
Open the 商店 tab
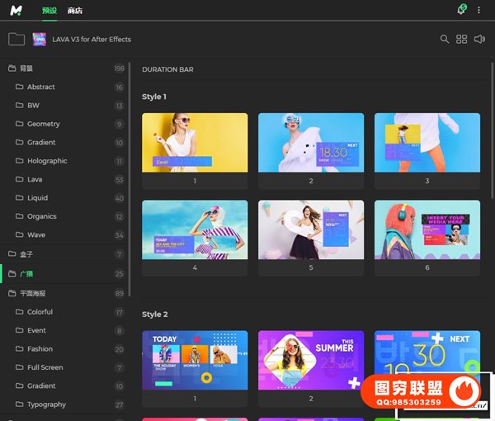click(75, 10)
